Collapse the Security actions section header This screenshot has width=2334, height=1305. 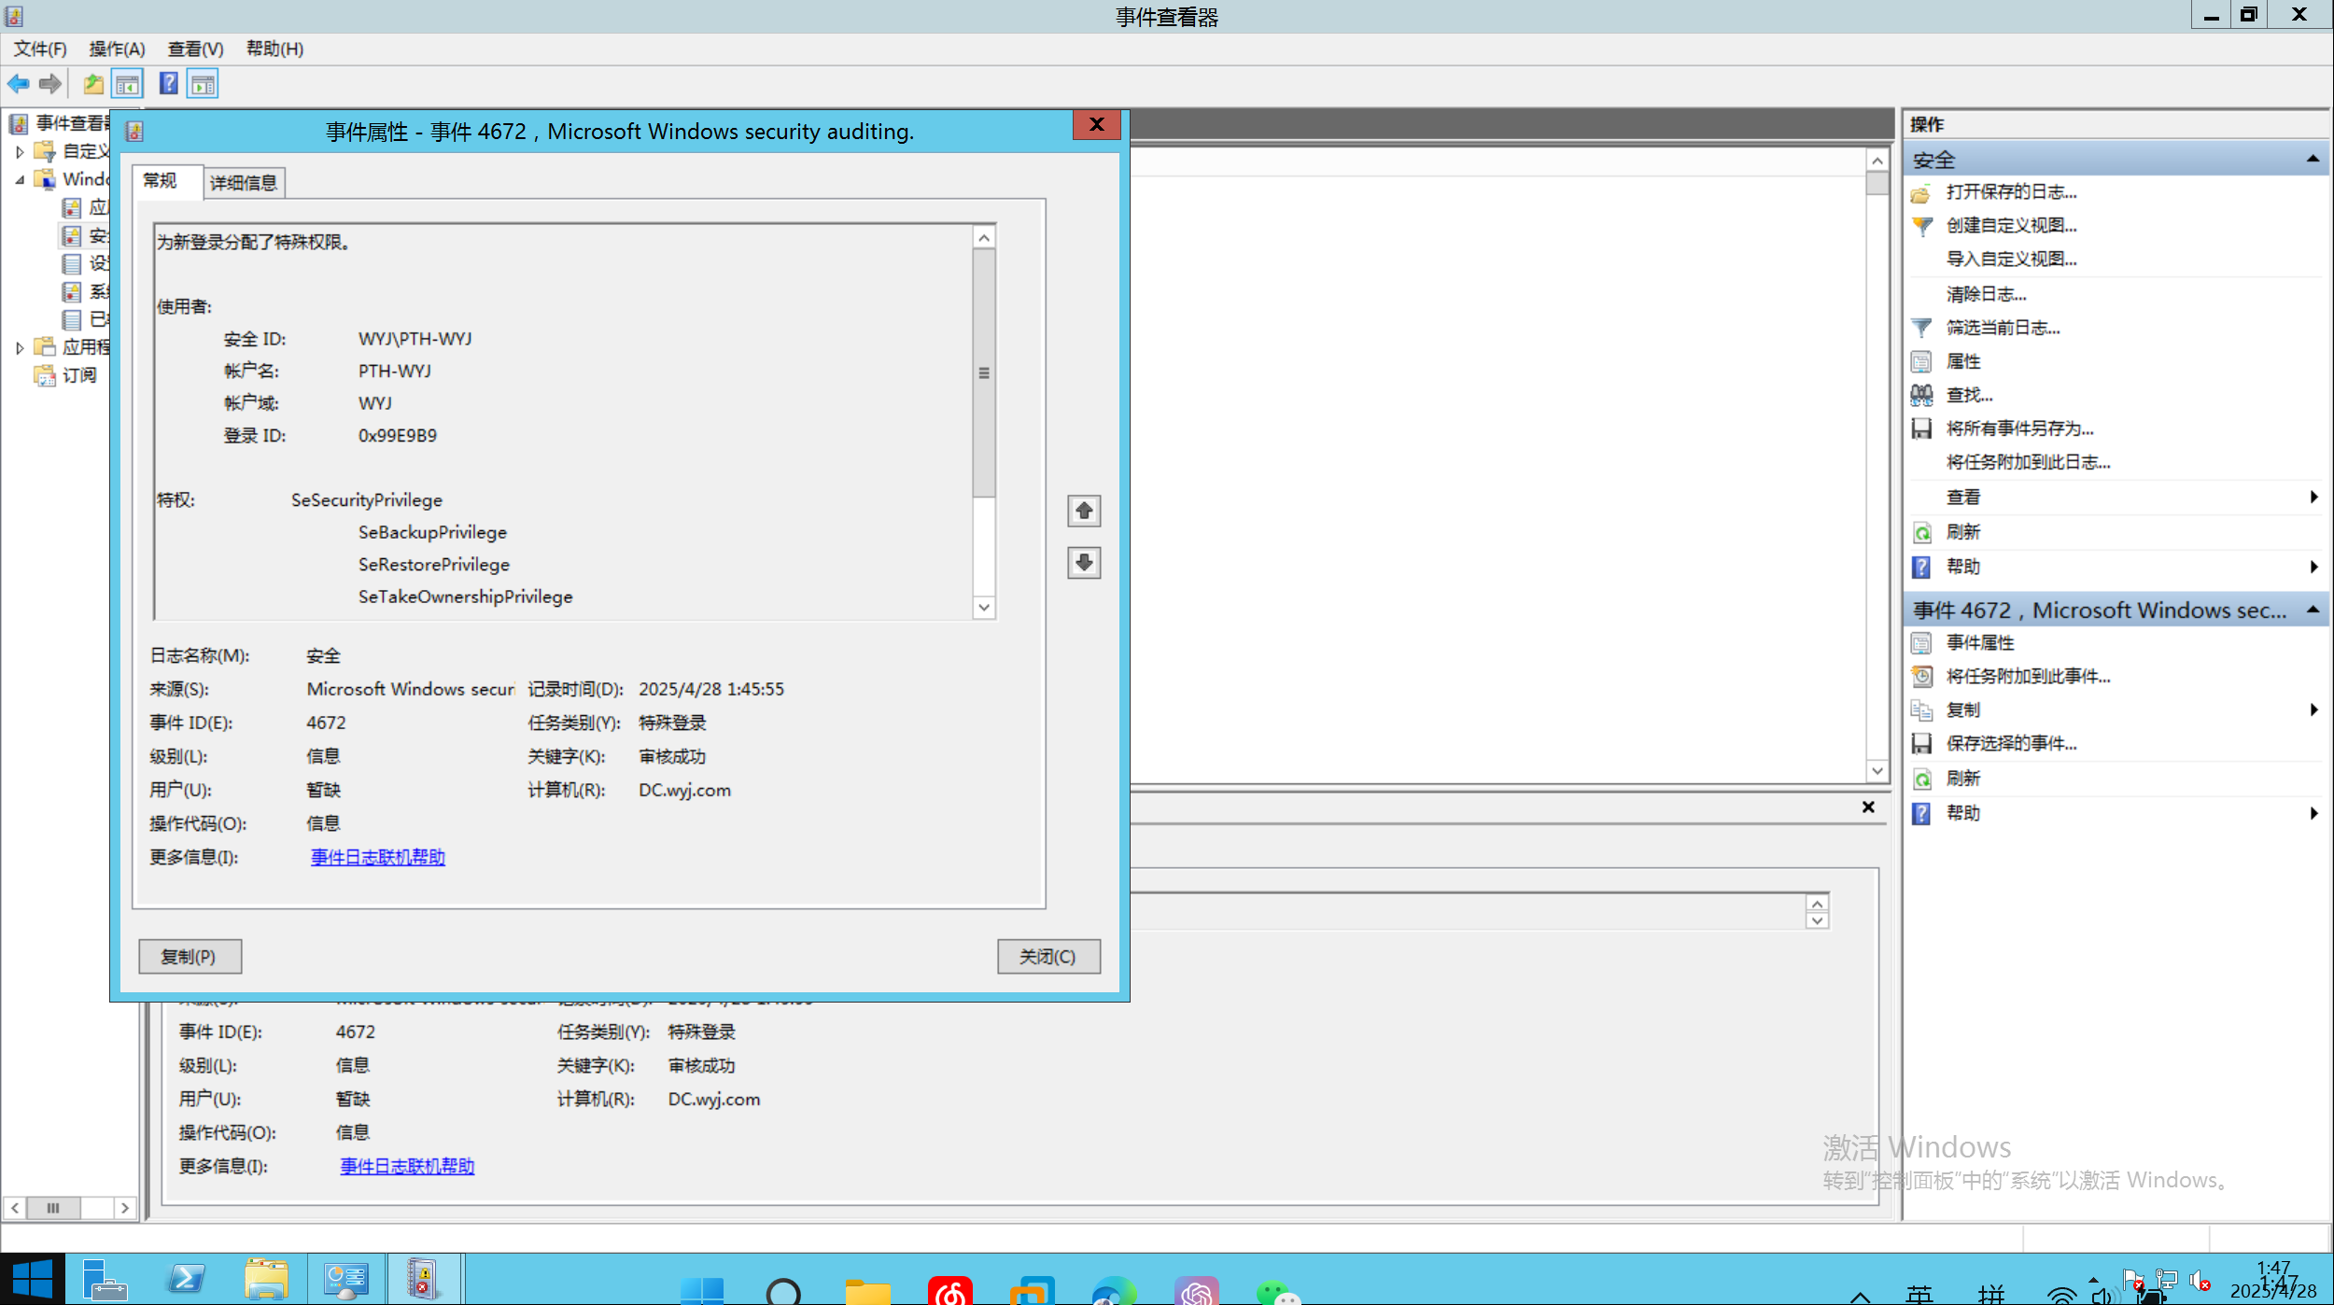[2312, 160]
